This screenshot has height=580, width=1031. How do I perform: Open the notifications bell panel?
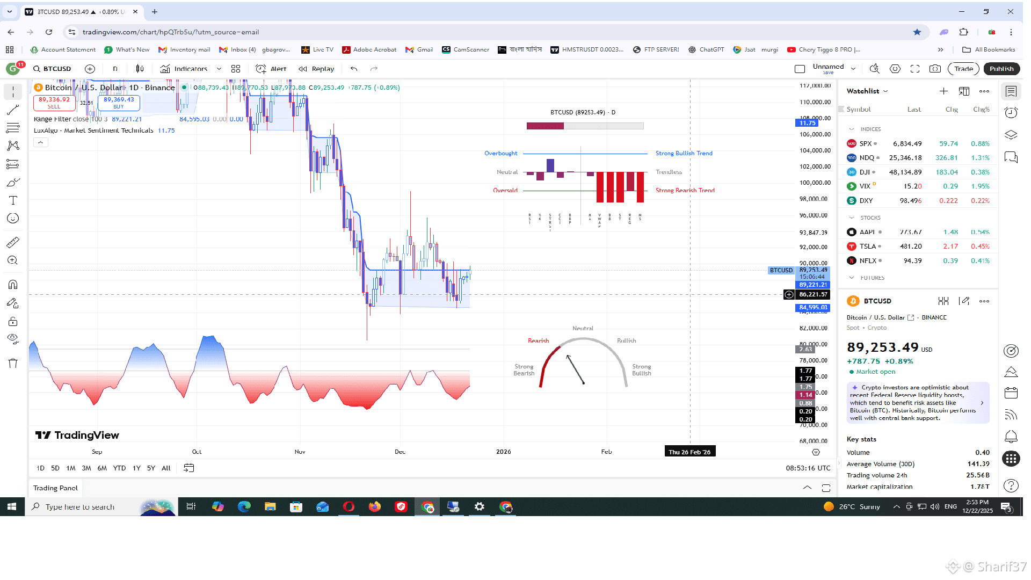point(1011,437)
